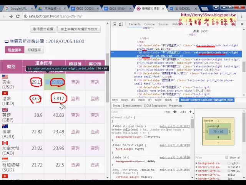Switch to Event Listeners pane tab

pyautogui.click(x=132, y=106)
